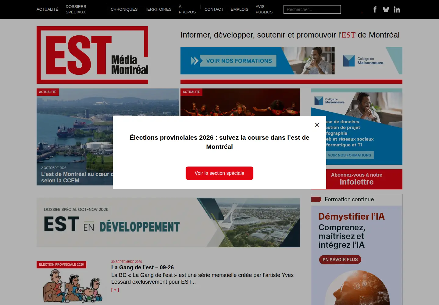Click the Élection provinciale 2026 tag

pyautogui.click(x=61, y=265)
